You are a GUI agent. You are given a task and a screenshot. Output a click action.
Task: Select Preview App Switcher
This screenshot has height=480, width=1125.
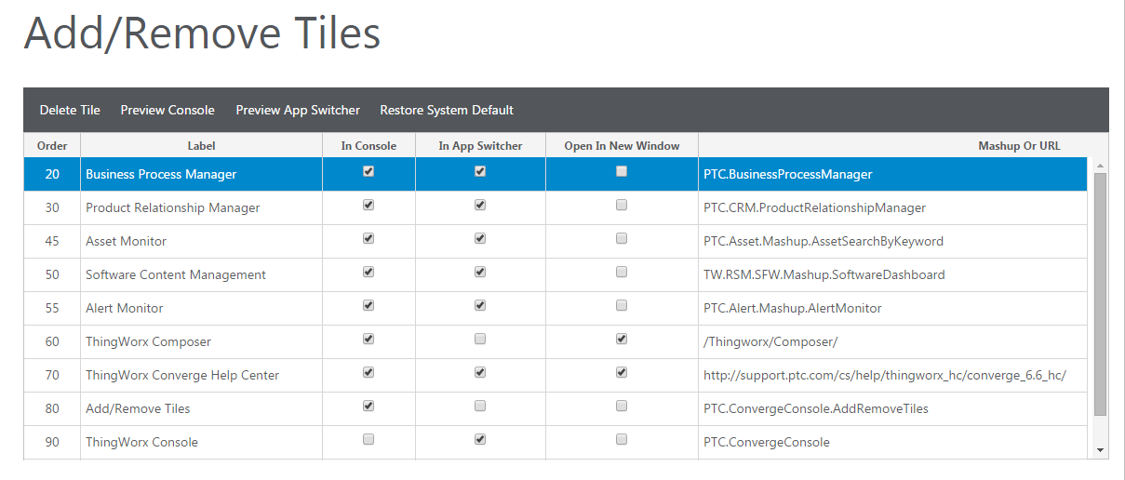coord(298,110)
